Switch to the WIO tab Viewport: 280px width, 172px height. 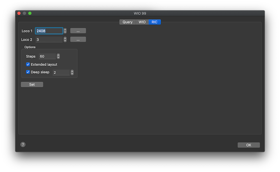pyautogui.click(x=142, y=22)
